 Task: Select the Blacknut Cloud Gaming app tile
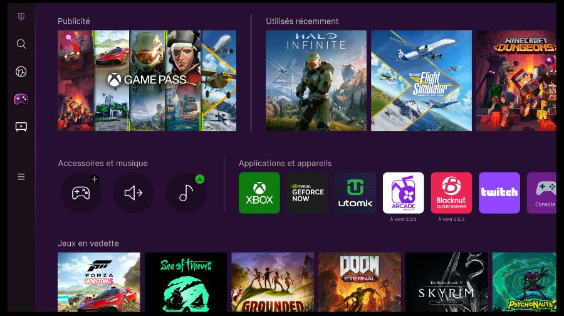(x=451, y=193)
